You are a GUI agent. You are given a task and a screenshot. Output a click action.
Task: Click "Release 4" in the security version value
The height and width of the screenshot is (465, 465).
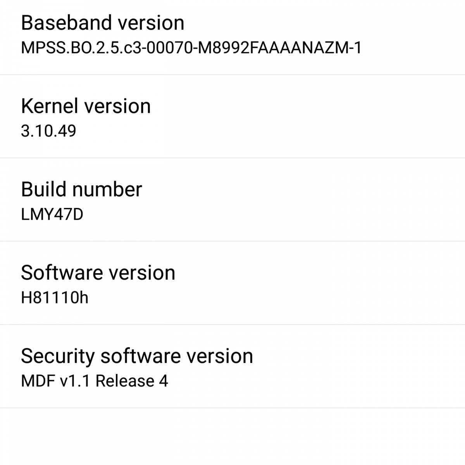[x=132, y=381]
